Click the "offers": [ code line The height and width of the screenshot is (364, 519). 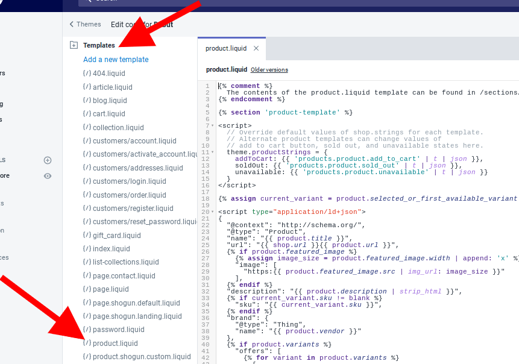[258, 351]
